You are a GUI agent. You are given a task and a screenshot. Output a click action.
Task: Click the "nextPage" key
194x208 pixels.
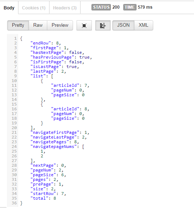point(43,165)
